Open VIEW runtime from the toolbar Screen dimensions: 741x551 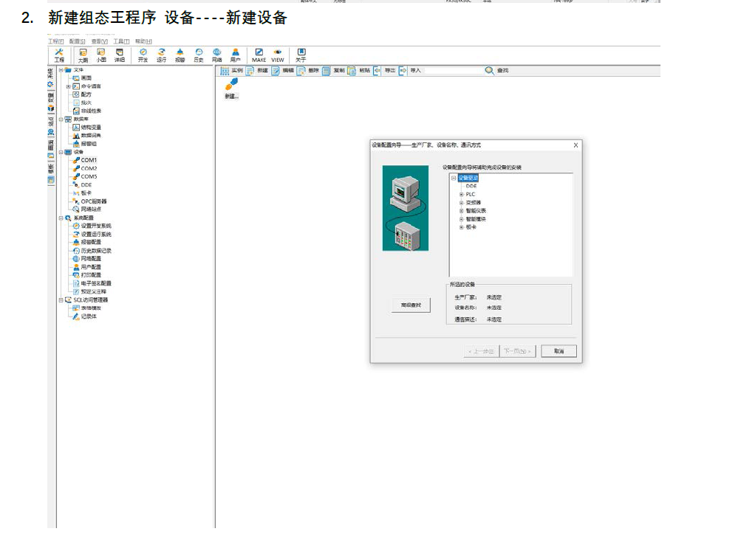coord(278,55)
